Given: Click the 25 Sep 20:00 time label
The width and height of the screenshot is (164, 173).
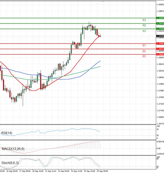Looking at the screenshot, I should point(89,171).
